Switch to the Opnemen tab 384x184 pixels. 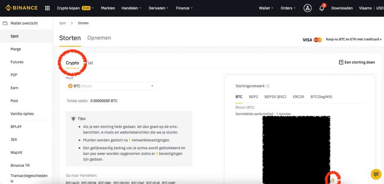pos(99,38)
